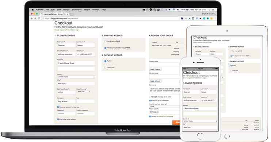
Task: Select the Free Shipping radio option
Action: click(105, 42)
